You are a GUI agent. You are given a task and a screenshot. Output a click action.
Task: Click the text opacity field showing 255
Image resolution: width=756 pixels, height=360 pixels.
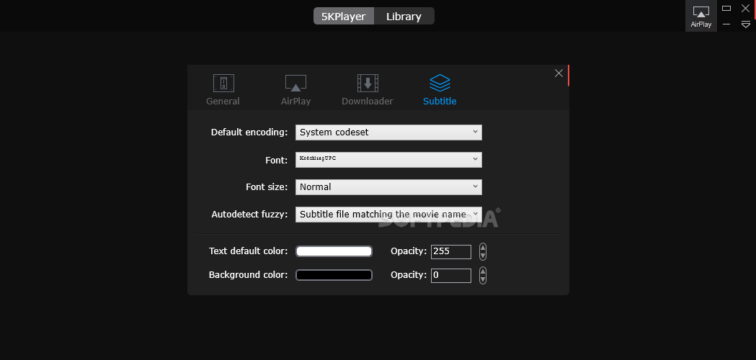point(451,251)
